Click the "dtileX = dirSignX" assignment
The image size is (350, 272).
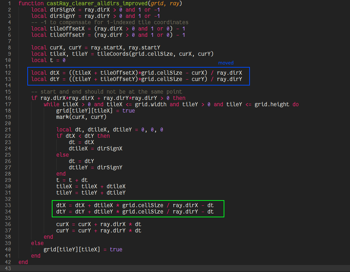coord(95,149)
